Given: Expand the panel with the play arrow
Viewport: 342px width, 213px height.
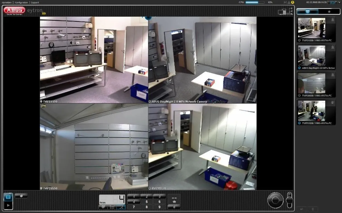Looking at the screenshot, I should point(8,205).
